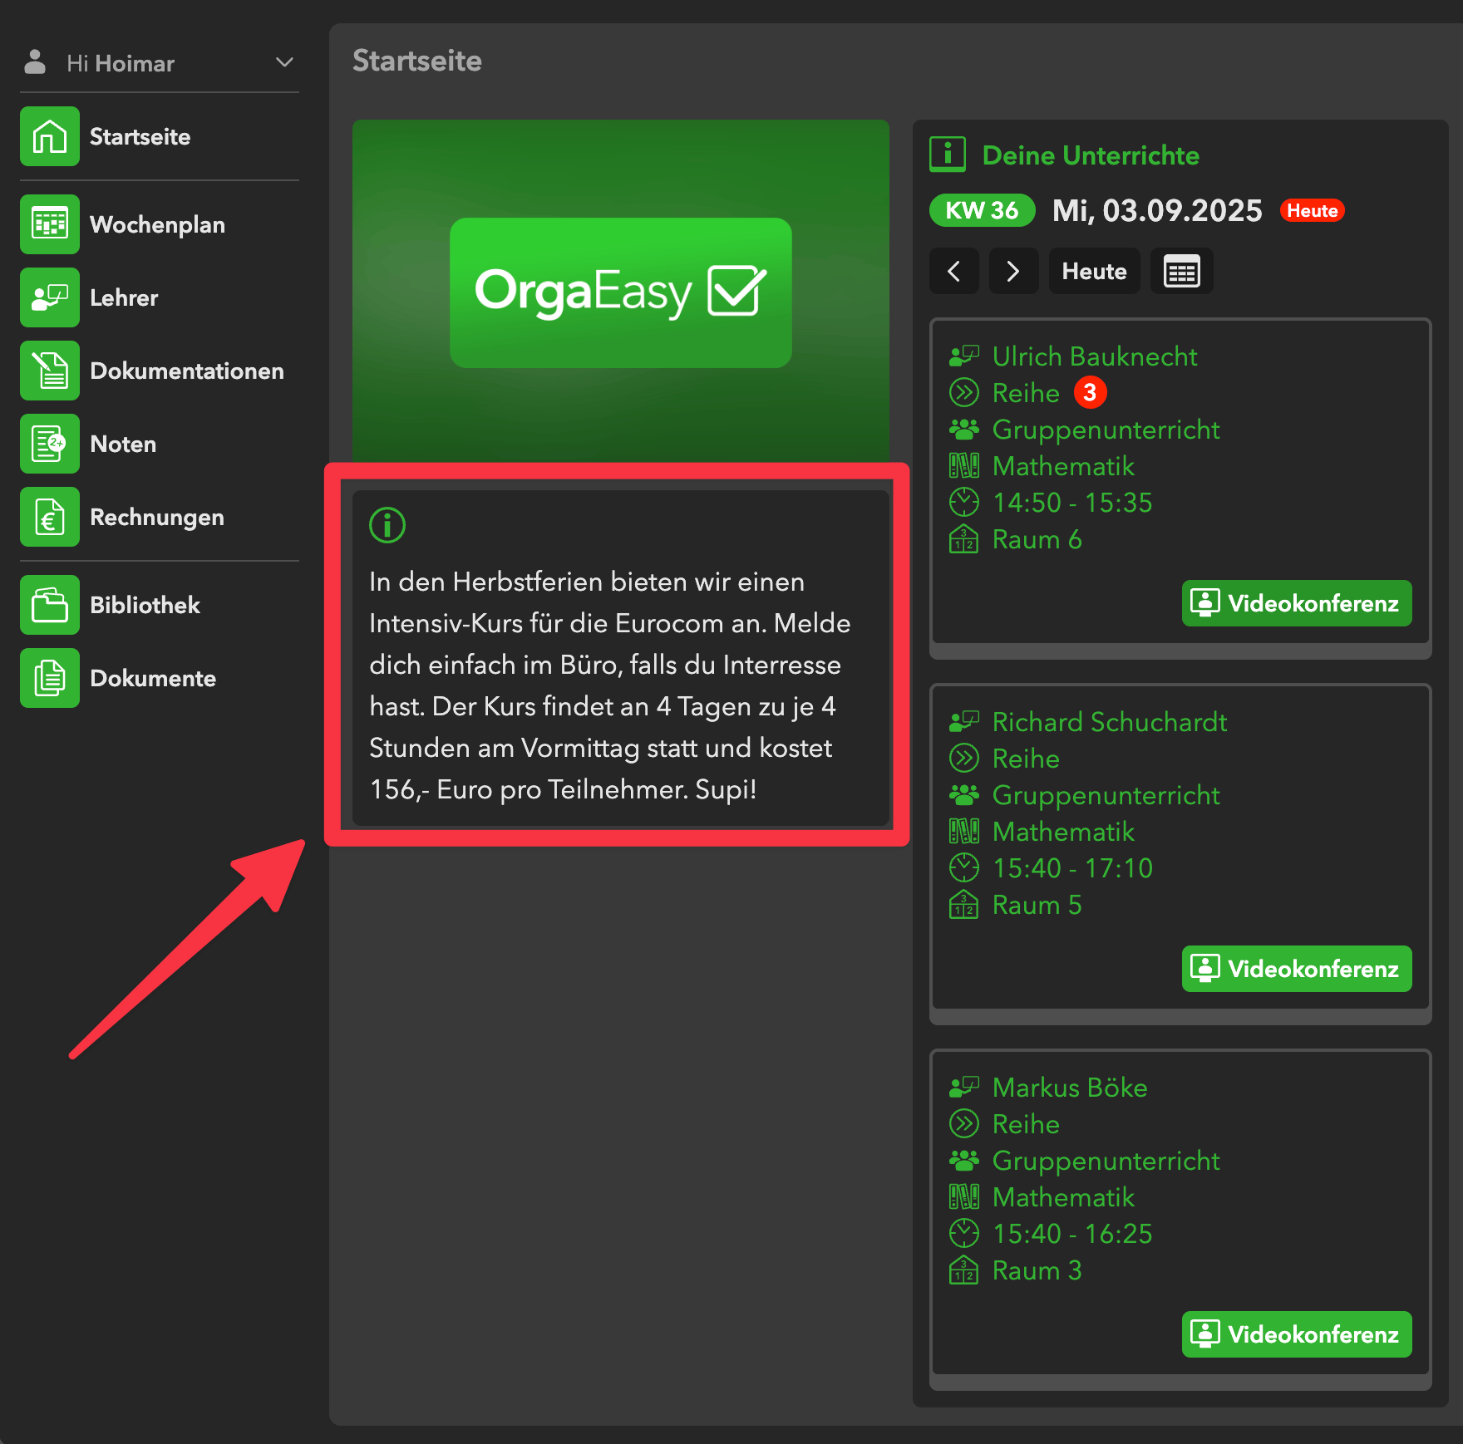1463x1444 pixels.
Task: Join Videokonferenz for Ulrich Bauknecht lesson
Action: pos(1296,603)
